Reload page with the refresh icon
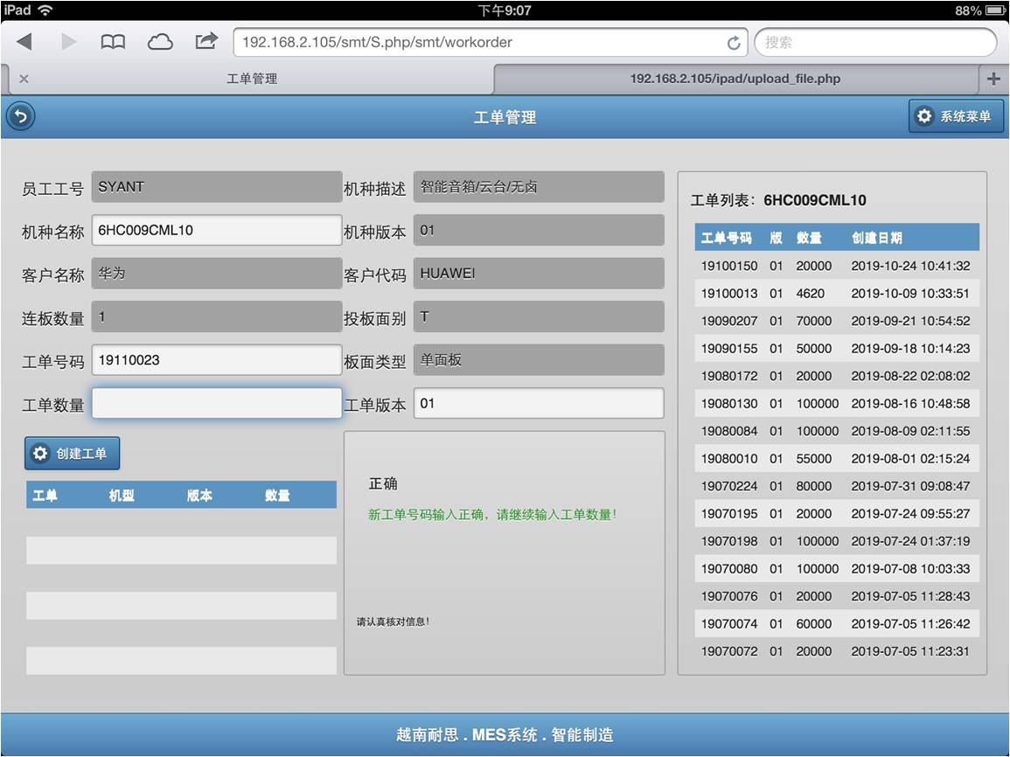 733,43
